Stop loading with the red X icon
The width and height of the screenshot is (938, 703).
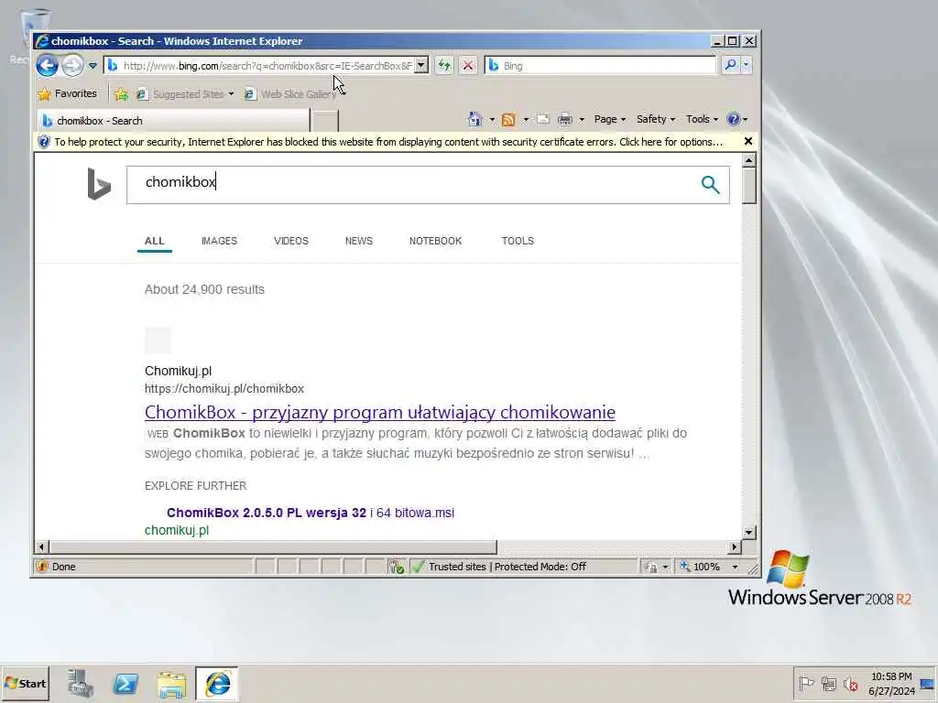(x=468, y=66)
